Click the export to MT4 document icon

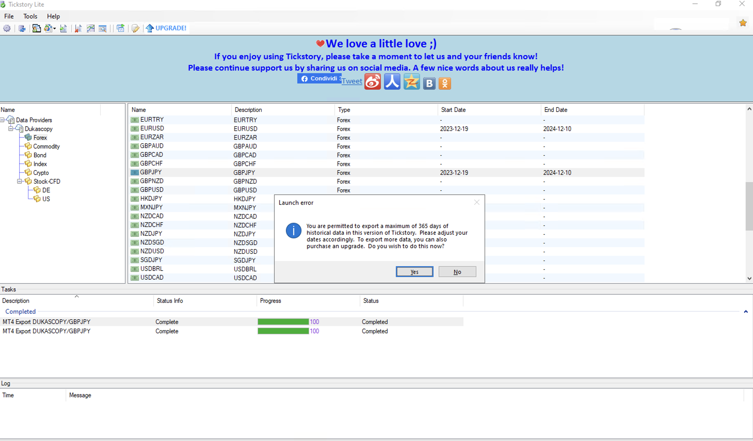click(48, 28)
